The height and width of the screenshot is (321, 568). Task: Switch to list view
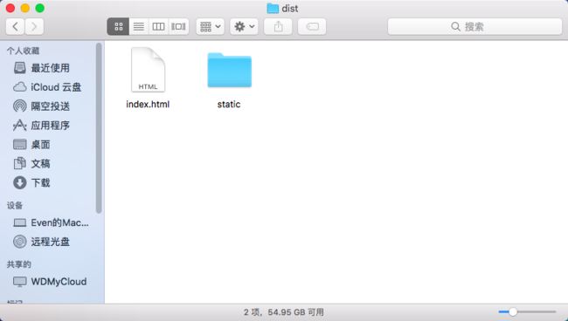[x=139, y=26]
